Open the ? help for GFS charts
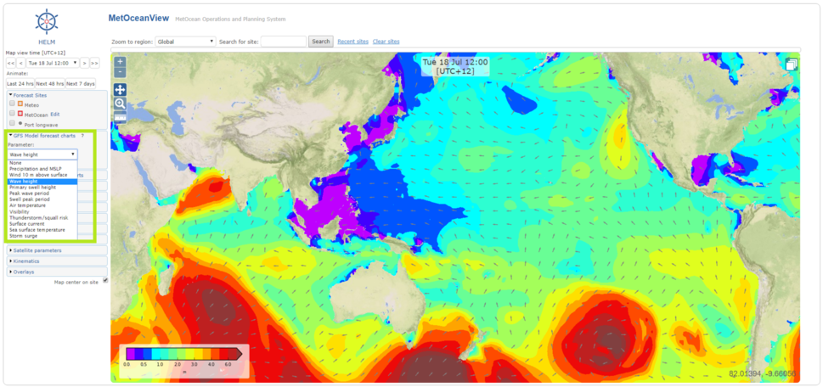Screen dimensions: 823x387 (82, 136)
